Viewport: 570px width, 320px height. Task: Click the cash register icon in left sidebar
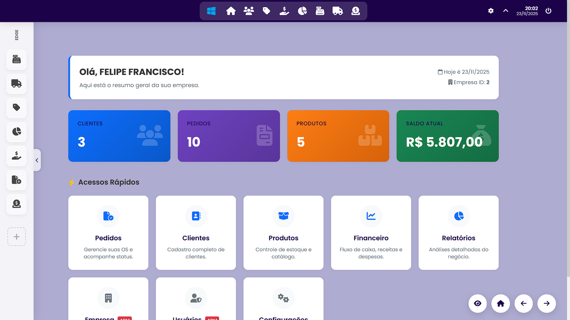16,59
